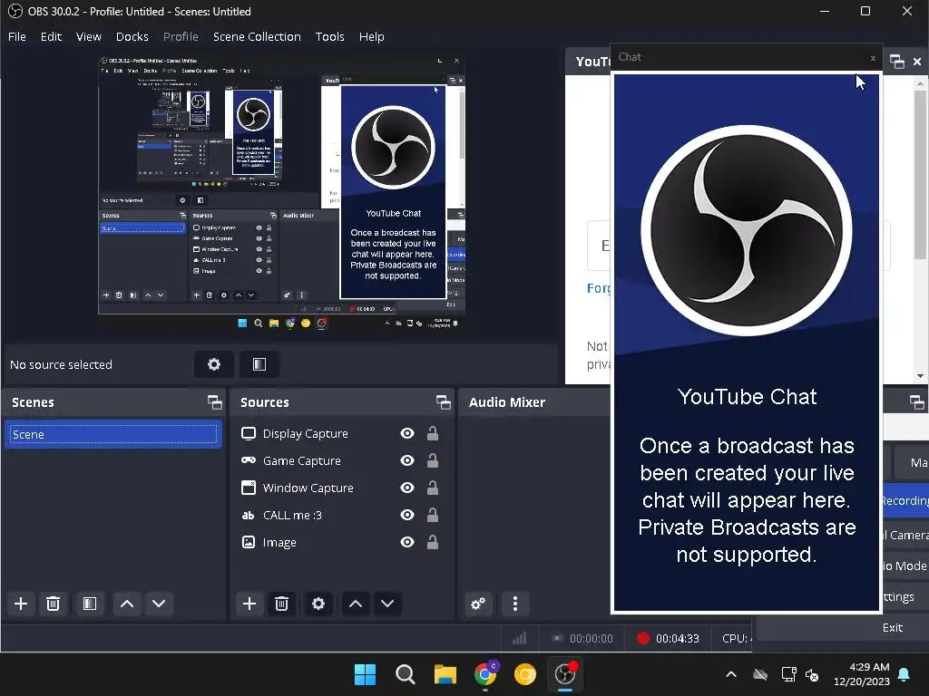The image size is (929, 696).
Task: Float the YouTube dock popout icon
Action: 897,62
